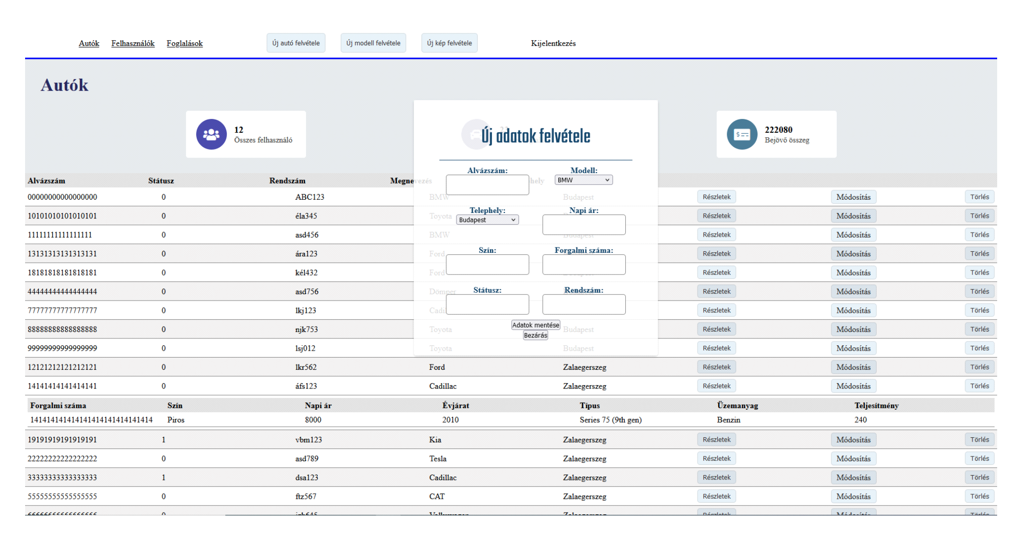Image resolution: width=1036 pixels, height=542 pixels.
Task: Open Részletek for Cadillac dsa123
Action: point(716,478)
